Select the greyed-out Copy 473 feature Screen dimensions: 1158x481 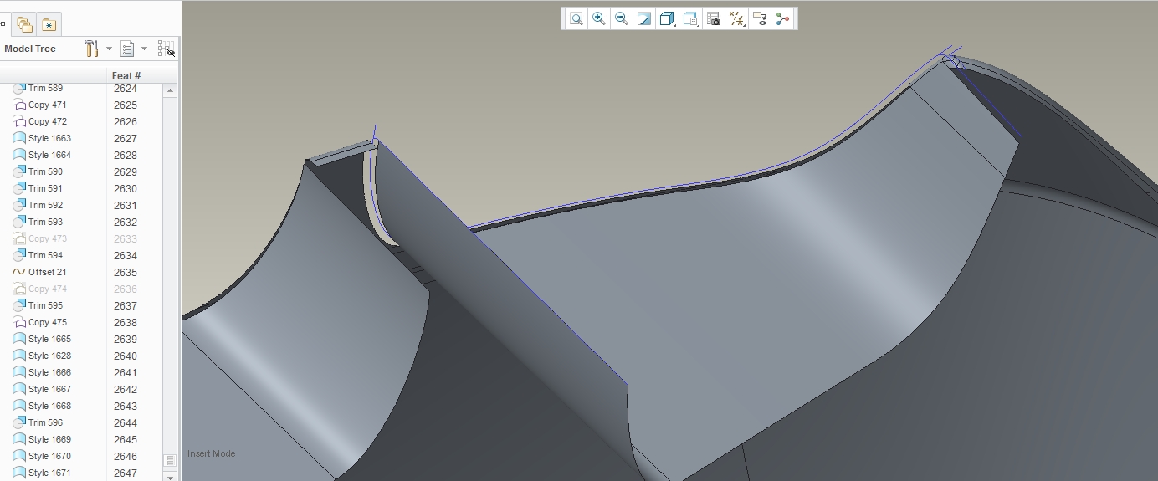pyautogui.click(x=47, y=238)
